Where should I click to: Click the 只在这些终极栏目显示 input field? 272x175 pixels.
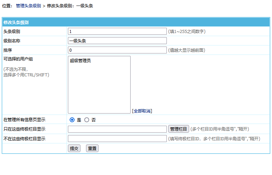click(117, 129)
